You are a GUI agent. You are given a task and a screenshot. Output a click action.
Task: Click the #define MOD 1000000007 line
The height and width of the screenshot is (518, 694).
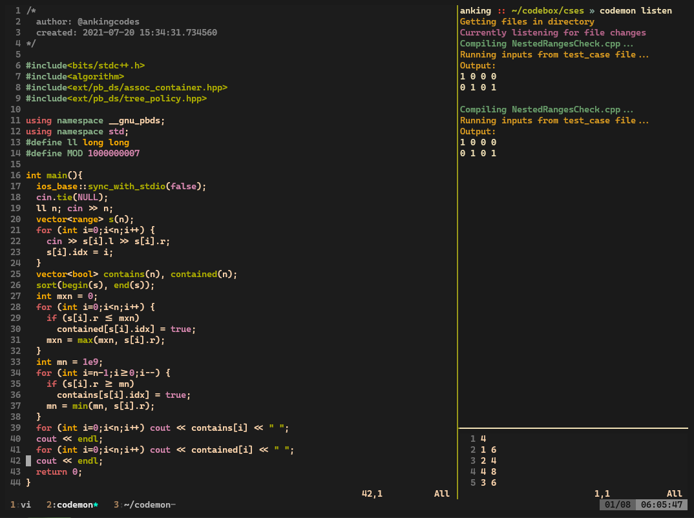[83, 153]
